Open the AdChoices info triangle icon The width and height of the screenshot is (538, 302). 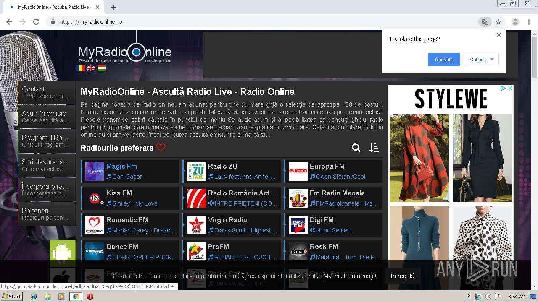(x=503, y=88)
